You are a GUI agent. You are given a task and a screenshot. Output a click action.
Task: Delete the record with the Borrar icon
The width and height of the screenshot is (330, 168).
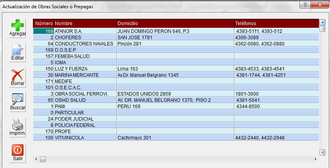pos(18,78)
